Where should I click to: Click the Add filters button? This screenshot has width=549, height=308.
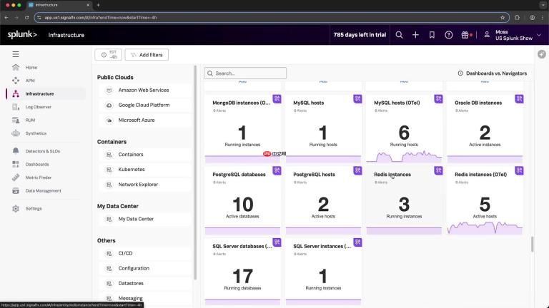pyautogui.click(x=147, y=55)
